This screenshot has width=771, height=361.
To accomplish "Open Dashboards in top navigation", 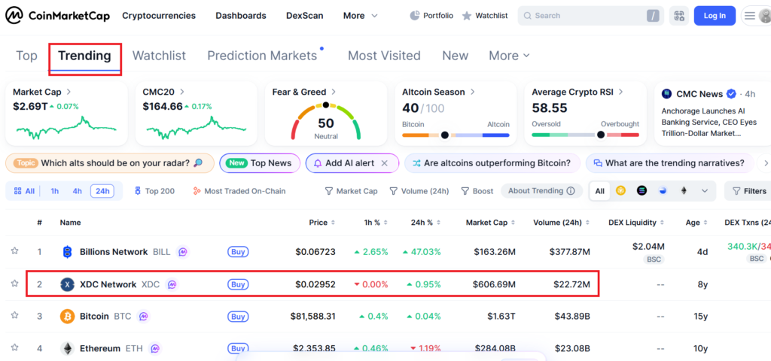I will tap(241, 16).
